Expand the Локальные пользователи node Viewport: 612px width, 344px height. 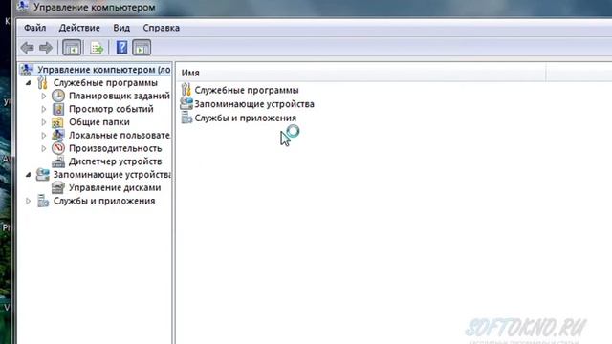44,136
